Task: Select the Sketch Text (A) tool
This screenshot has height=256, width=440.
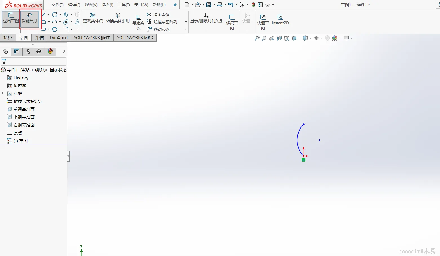Action: pos(77,22)
